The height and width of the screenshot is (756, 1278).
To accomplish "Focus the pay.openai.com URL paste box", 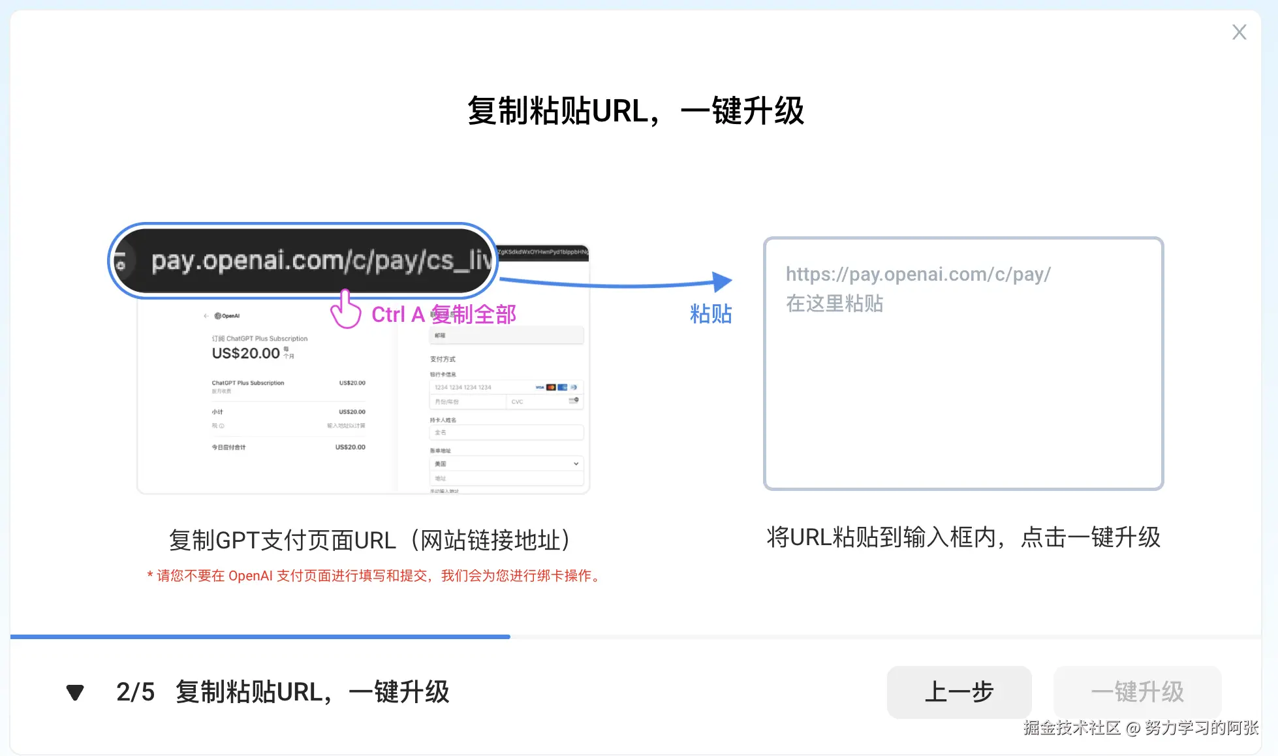I will (x=963, y=364).
